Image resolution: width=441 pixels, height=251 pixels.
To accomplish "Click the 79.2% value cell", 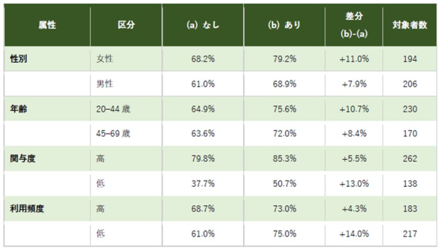I will click(x=284, y=59).
